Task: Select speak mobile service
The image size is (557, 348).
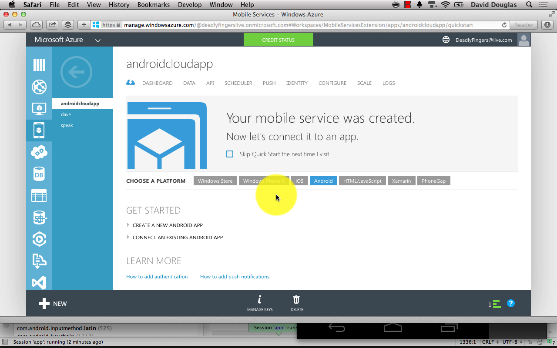Action: (x=67, y=125)
